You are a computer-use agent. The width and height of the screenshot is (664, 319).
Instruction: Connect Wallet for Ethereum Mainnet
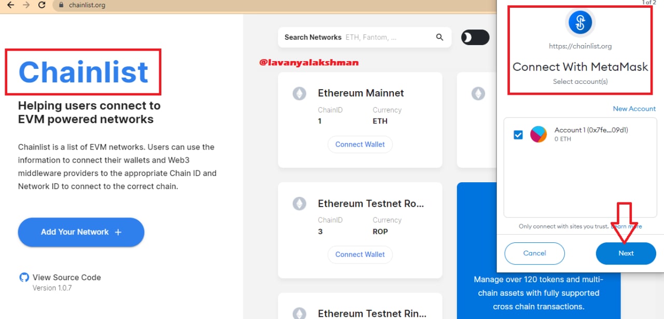pyautogui.click(x=360, y=144)
